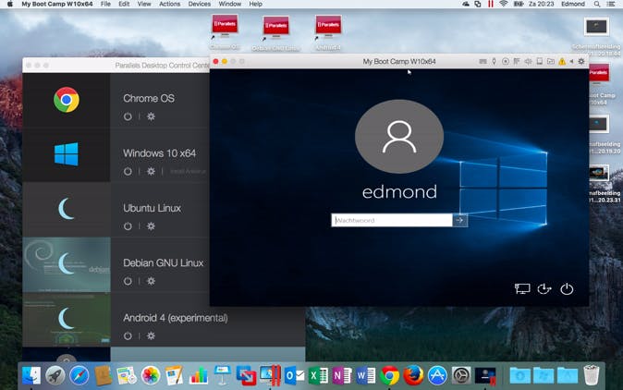Click the Wi-Fi icon in menu bar

click(504, 4)
